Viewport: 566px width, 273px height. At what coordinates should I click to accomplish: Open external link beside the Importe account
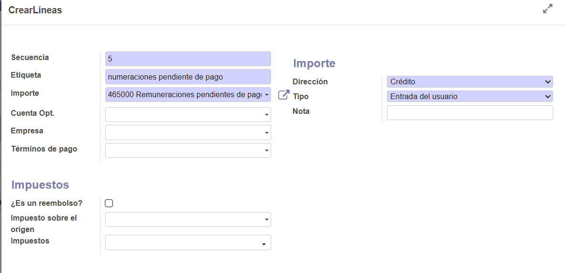pos(283,95)
